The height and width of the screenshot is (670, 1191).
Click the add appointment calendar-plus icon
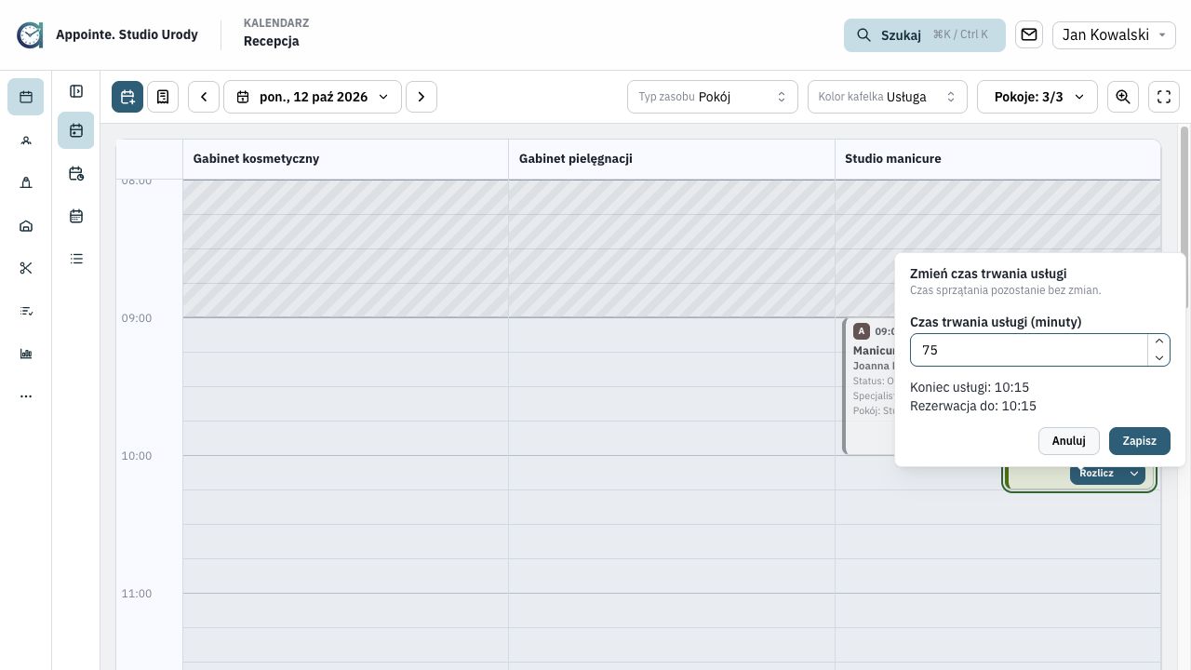(x=127, y=97)
